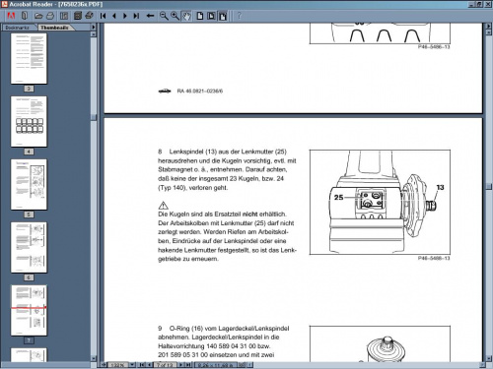The image size is (493, 369).
Task: Select the Thumbnails tab
Action: pyautogui.click(x=54, y=28)
